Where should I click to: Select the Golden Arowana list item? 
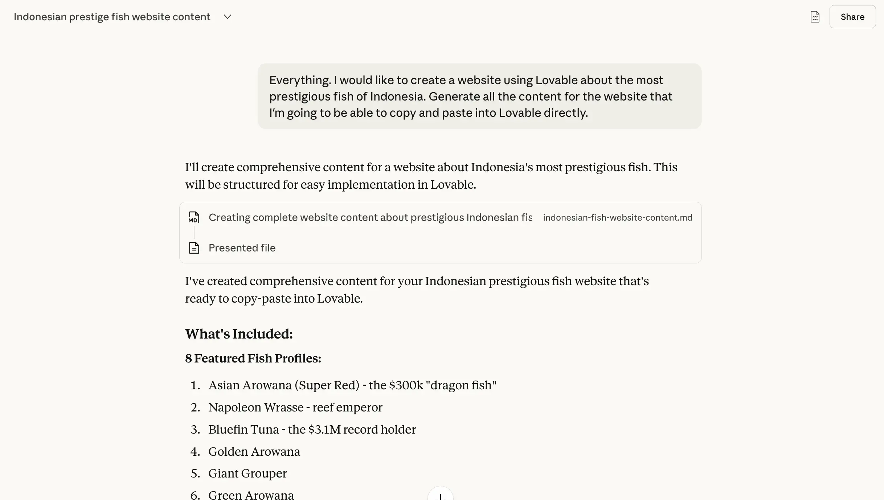tap(254, 451)
